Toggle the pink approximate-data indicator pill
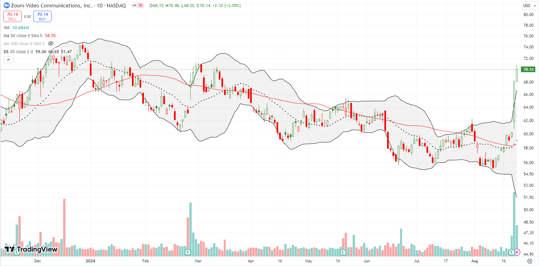The image size is (539, 266). [x=141, y=6]
